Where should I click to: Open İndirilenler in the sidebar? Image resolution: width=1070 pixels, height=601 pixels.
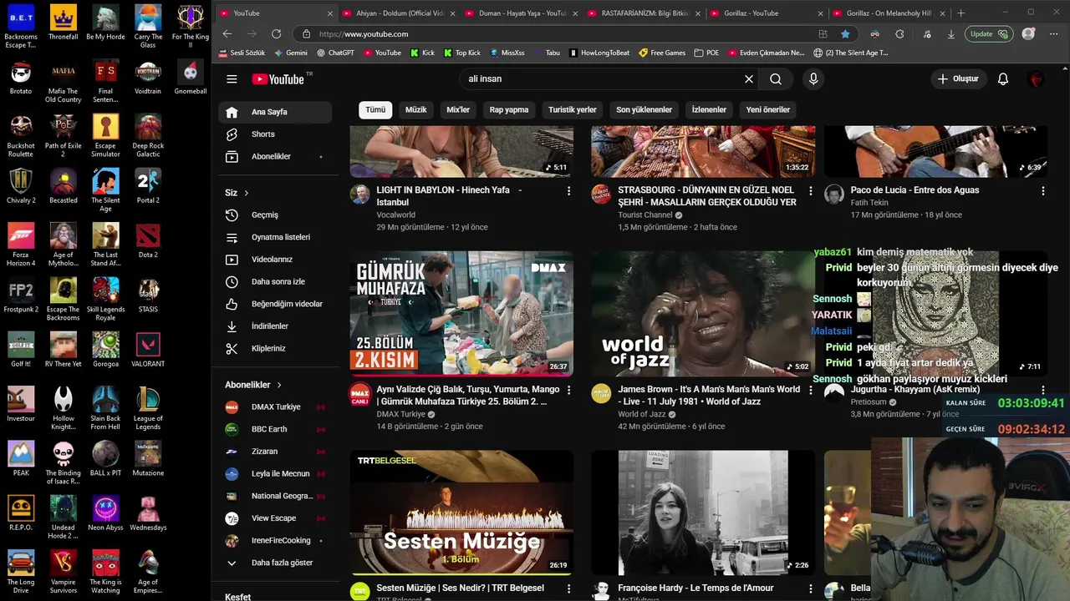point(275,326)
